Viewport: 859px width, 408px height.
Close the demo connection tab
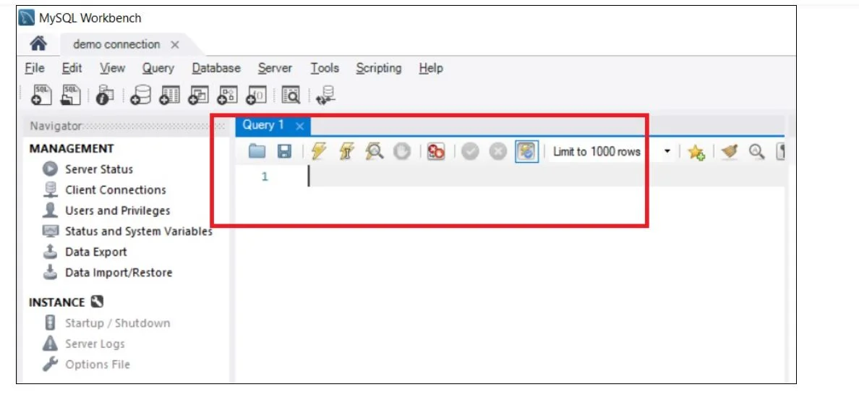click(175, 45)
